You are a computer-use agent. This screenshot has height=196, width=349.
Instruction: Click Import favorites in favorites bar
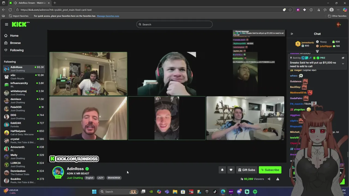(x=19, y=16)
